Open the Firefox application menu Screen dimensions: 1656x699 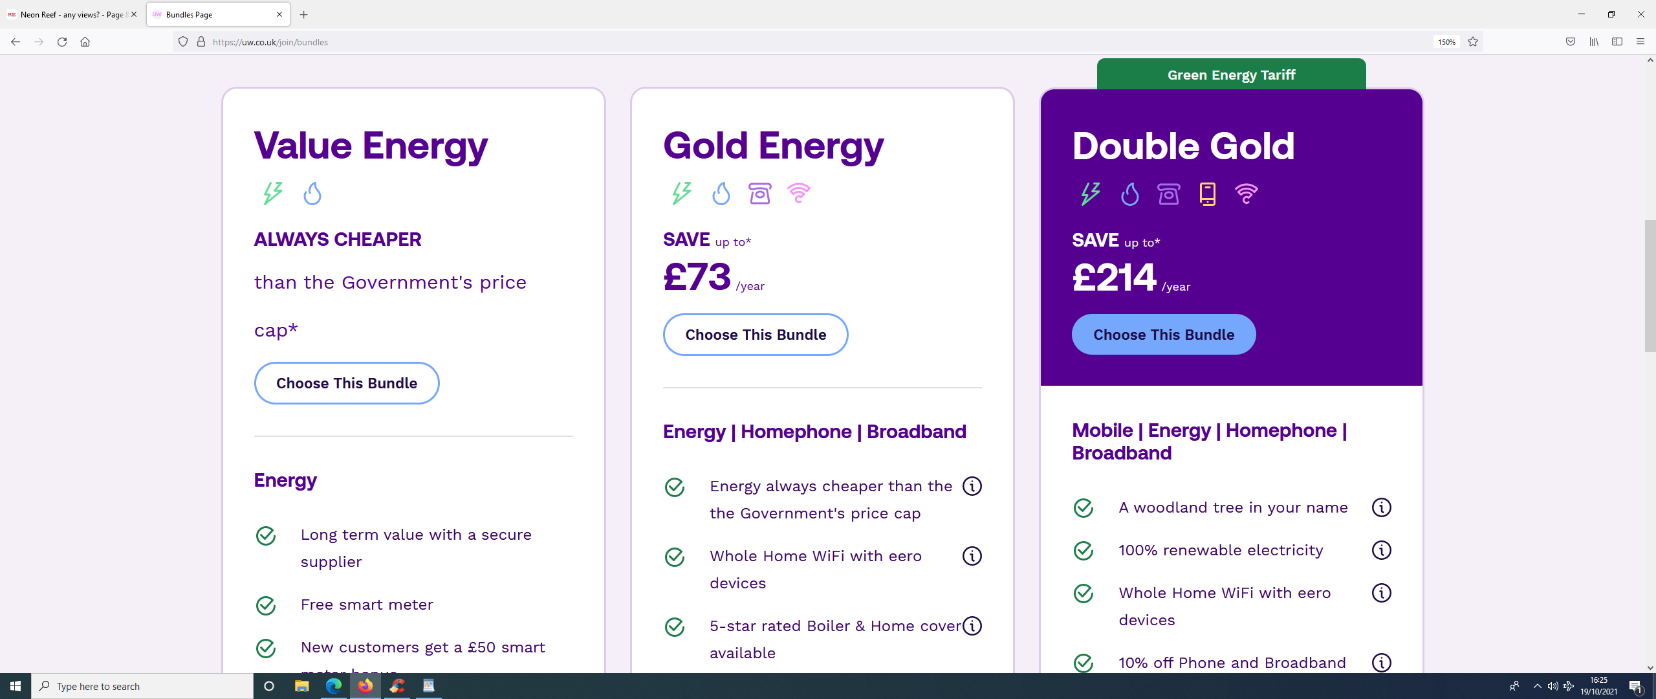pos(1640,42)
